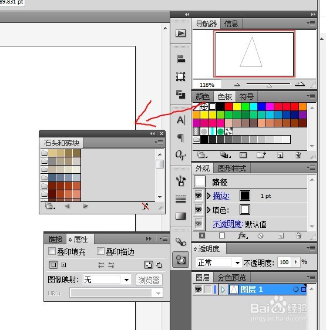This screenshot has height=330, width=326.
Task: Expand the 描边 stroke attribute triangle
Action: pos(209,196)
